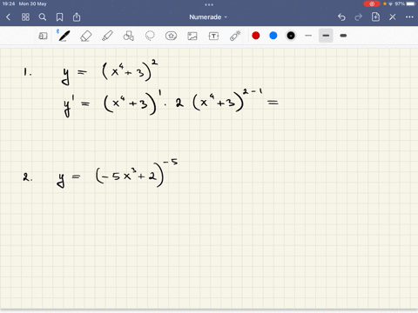Select the Lasso tool
Screen dimensions: 418x313
pyautogui.click(x=150, y=36)
